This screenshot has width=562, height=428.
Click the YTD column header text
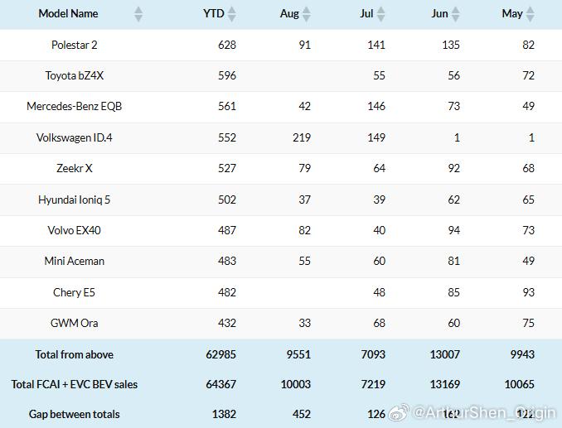pos(214,13)
